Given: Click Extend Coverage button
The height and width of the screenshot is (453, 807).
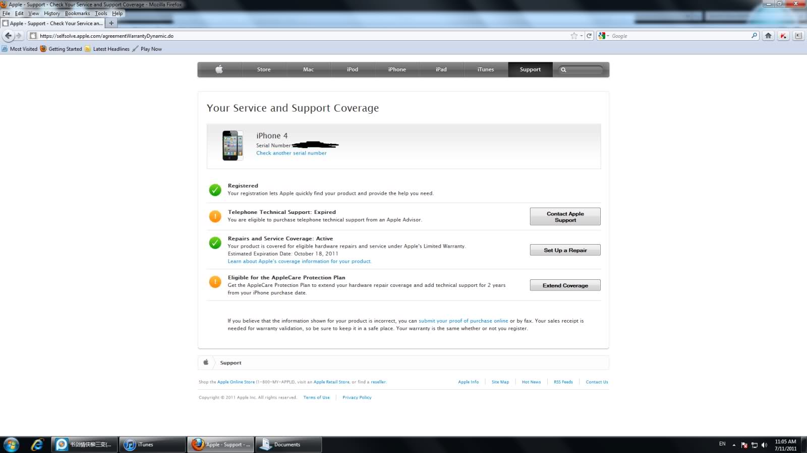Looking at the screenshot, I should [x=565, y=285].
